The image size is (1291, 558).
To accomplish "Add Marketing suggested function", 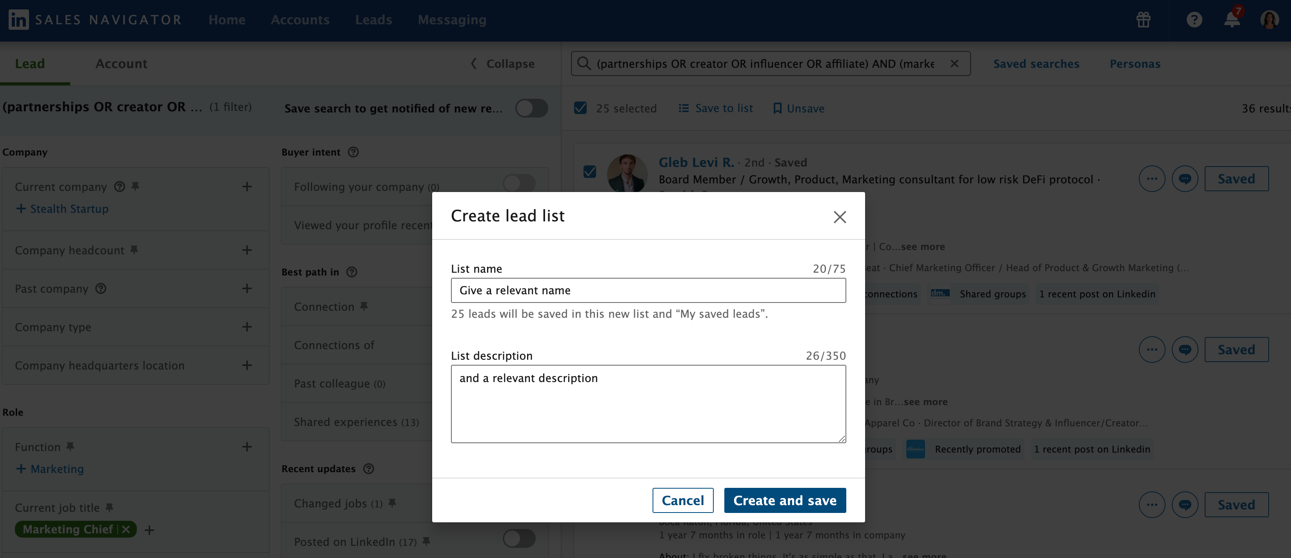I will coord(50,469).
